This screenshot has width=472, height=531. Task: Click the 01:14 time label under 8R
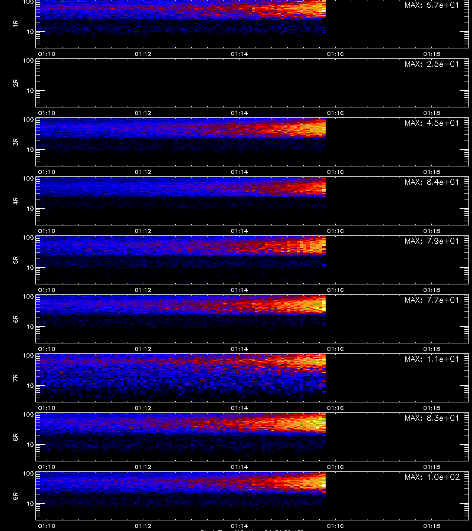coord(240,467)
